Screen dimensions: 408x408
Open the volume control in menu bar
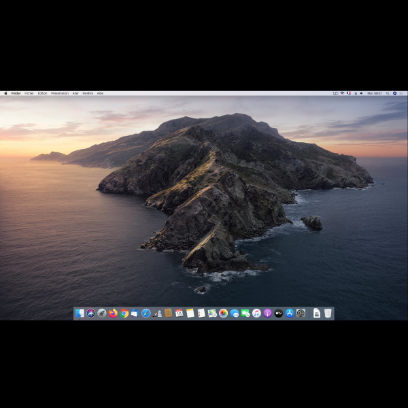362,93
